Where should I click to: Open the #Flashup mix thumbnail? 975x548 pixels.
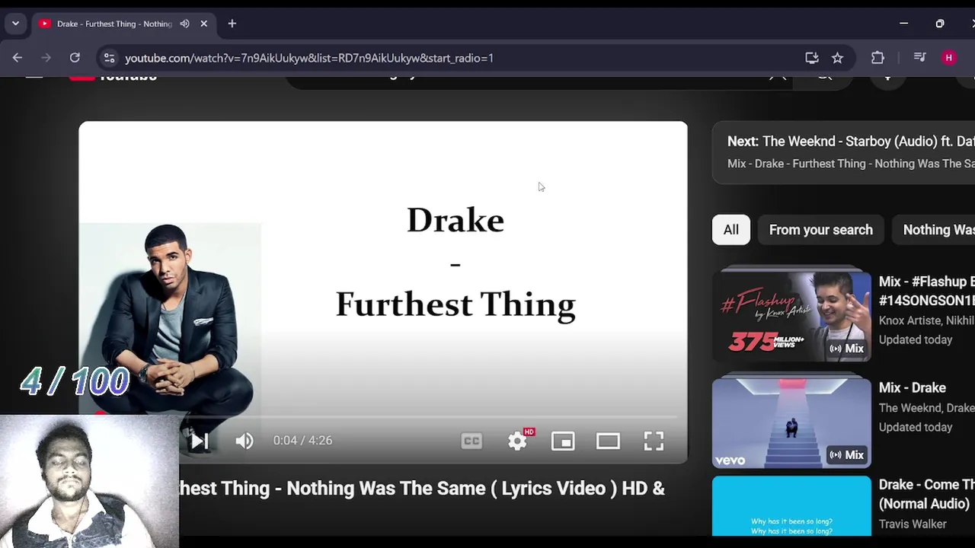pos(791,317)
